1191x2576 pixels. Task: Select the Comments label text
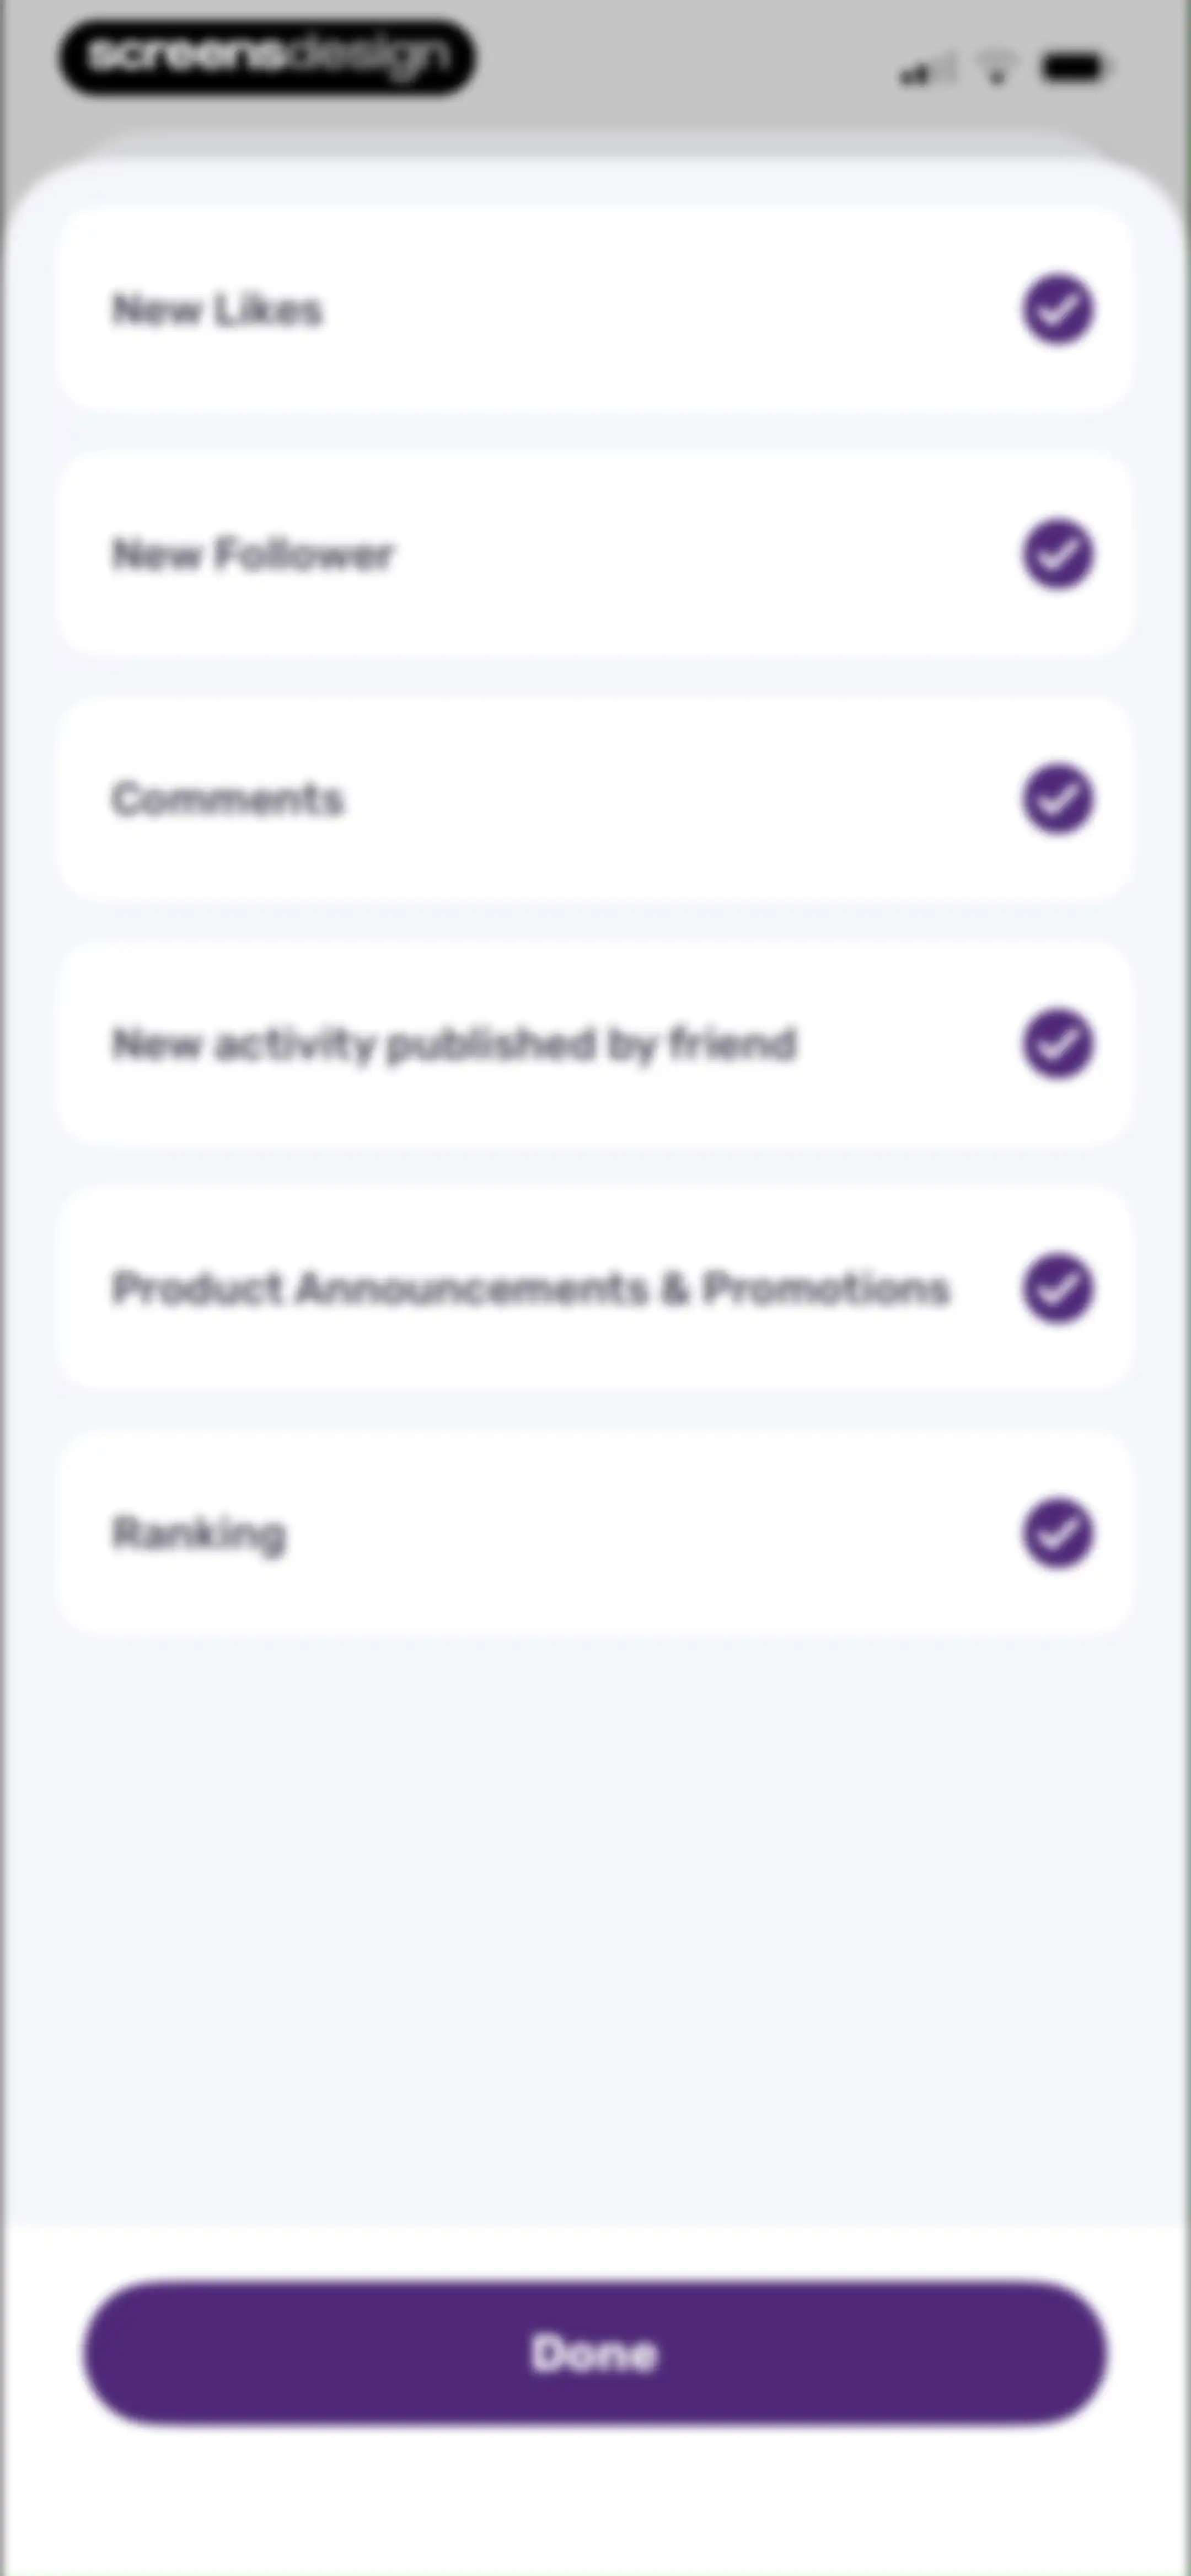[227, 799]
